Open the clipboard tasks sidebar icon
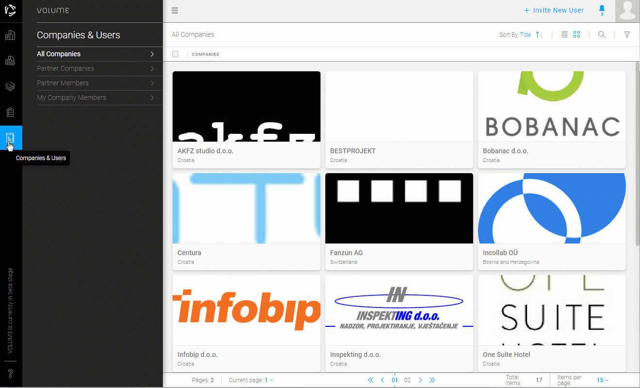 click(x=11, y=112)
